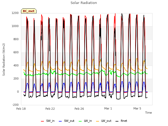Toggle the SW_out legend entry
Screen dimensions: 168x126
[66, 121]
